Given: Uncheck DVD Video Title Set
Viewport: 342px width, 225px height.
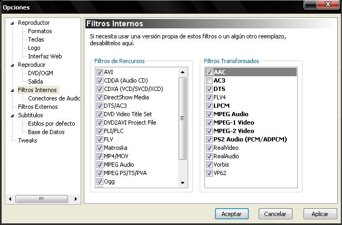Looking at the screenshot, I should click(x=100, y=114).
